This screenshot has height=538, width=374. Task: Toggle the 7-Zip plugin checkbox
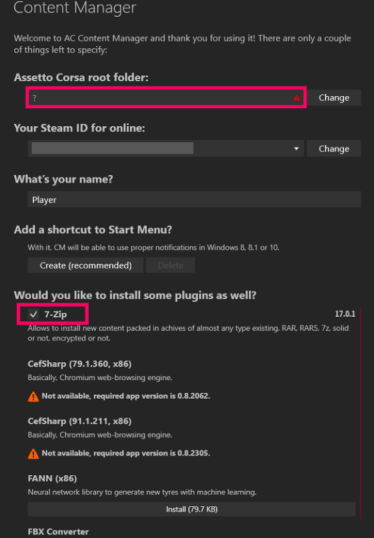pos(33,314)
